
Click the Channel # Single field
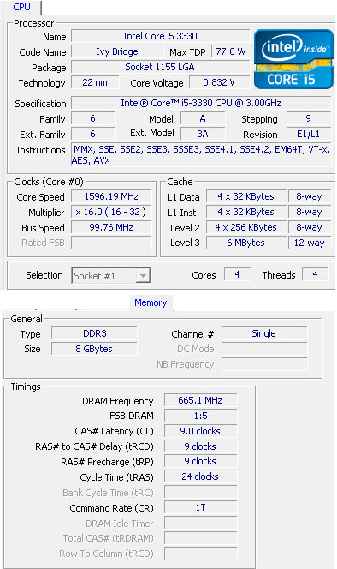pos(264,333)
